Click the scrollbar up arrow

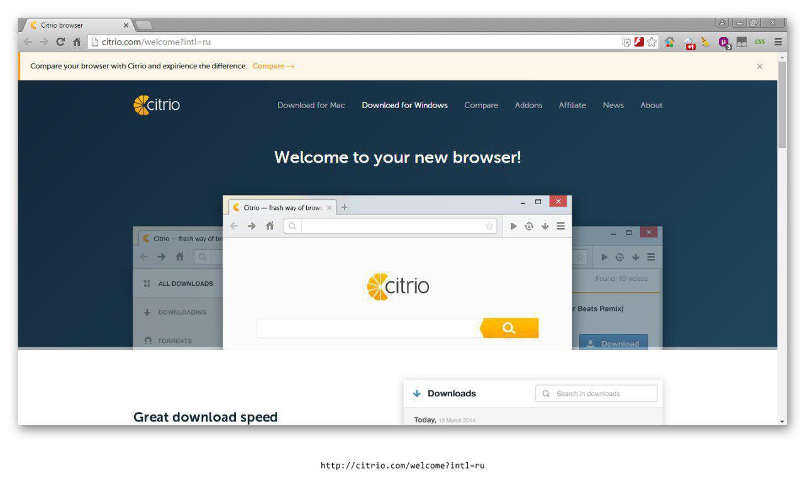tap(782, 57)
